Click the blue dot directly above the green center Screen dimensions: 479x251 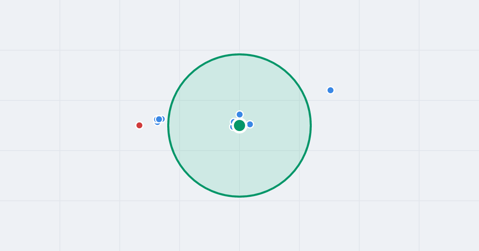239,114
